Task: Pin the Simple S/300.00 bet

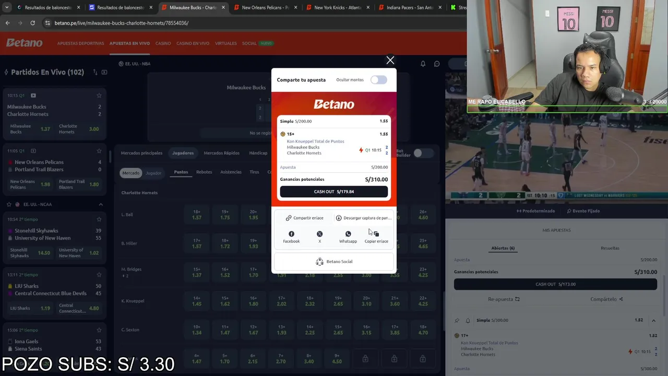Action: click(457, 320)
